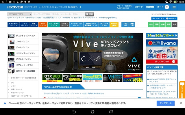Click the notebook PC thumbnail in sidebar
Screen dimensions: 185x115
12,42
